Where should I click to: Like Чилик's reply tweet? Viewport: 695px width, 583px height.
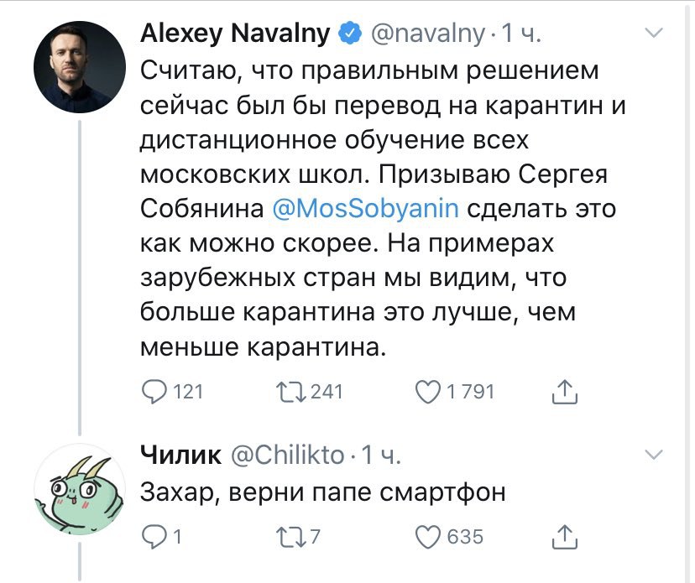(x=430, y=536)
